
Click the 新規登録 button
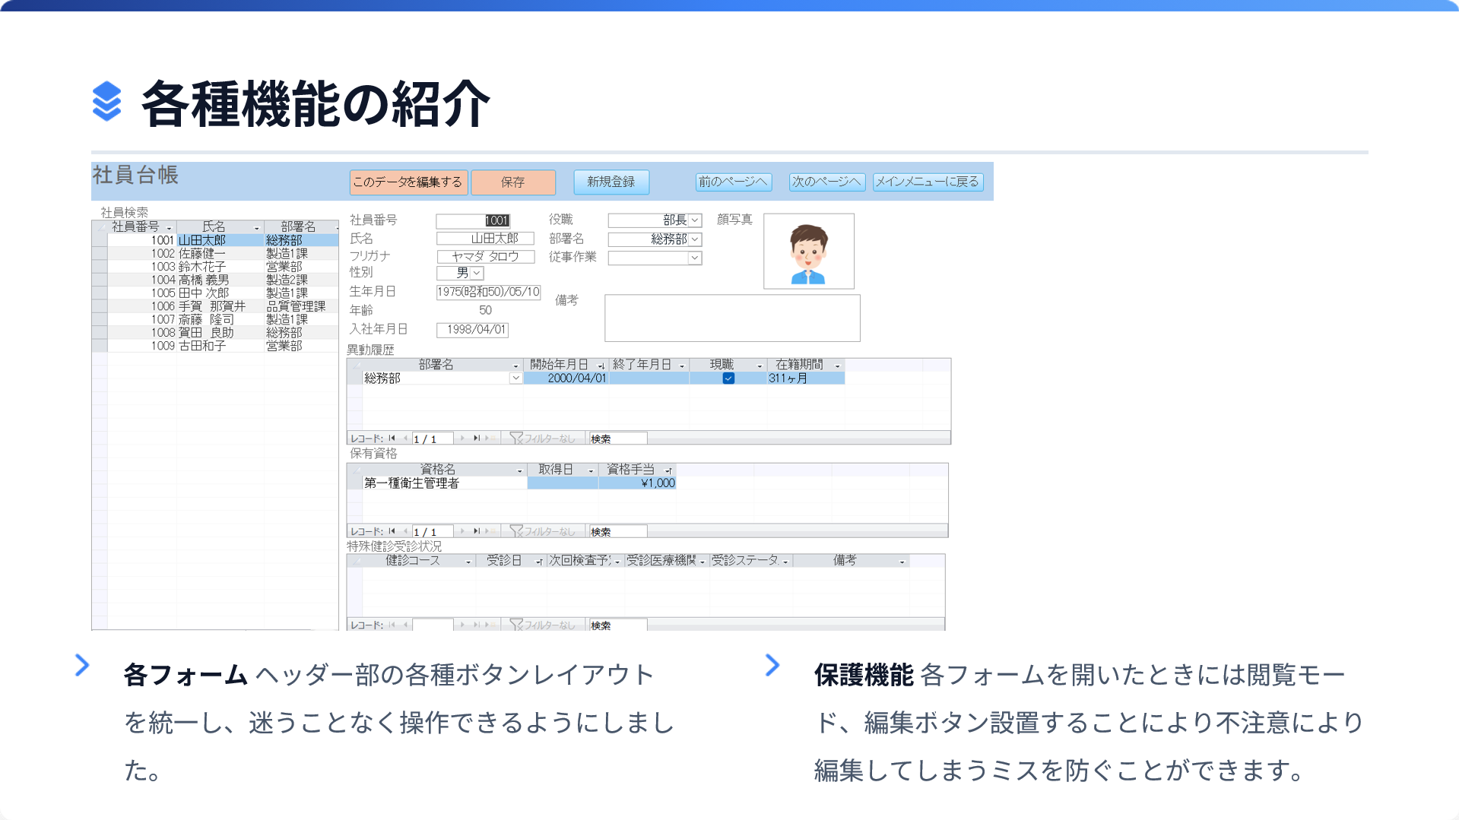coord(611,182)
